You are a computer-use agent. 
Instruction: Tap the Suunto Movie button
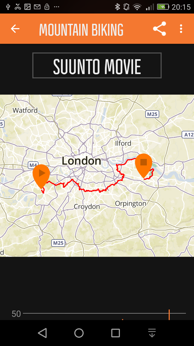pyautogui.click(x=97, y=65)
